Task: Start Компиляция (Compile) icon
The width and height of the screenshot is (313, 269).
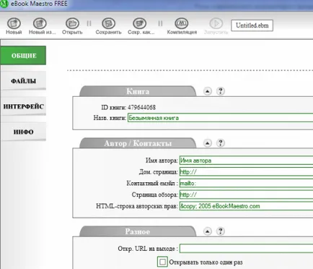Action: pyautogui.click(x=181, y=24)
